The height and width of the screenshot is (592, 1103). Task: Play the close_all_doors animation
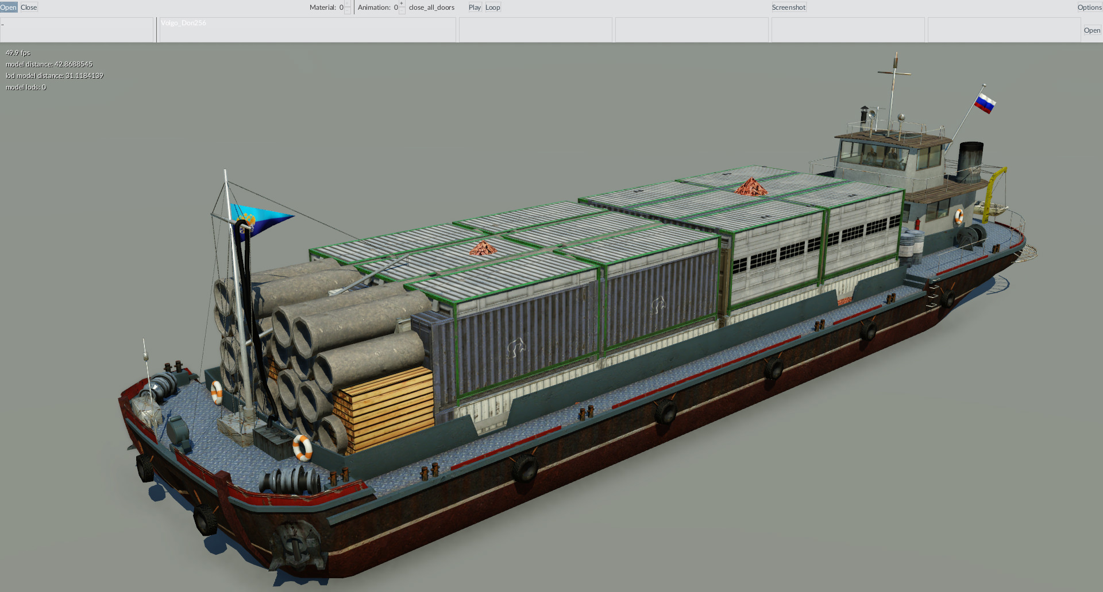(475, 7)
